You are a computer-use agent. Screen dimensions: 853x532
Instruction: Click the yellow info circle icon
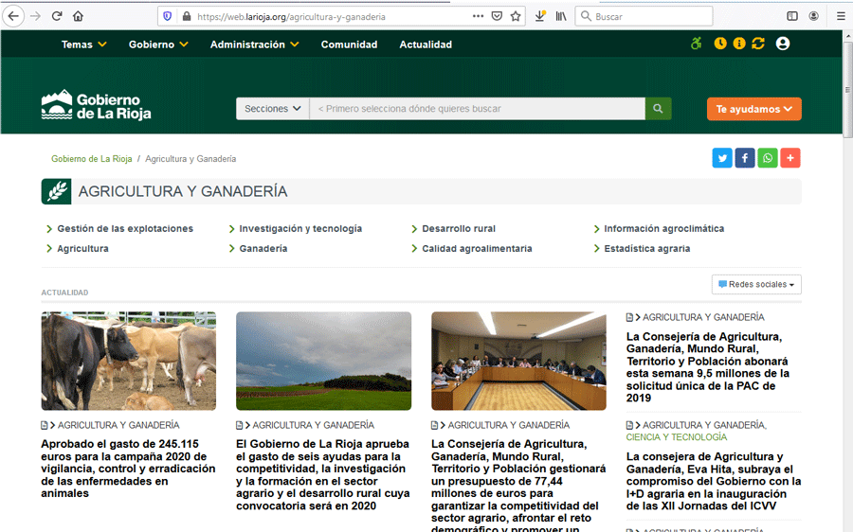pos(739,44)
